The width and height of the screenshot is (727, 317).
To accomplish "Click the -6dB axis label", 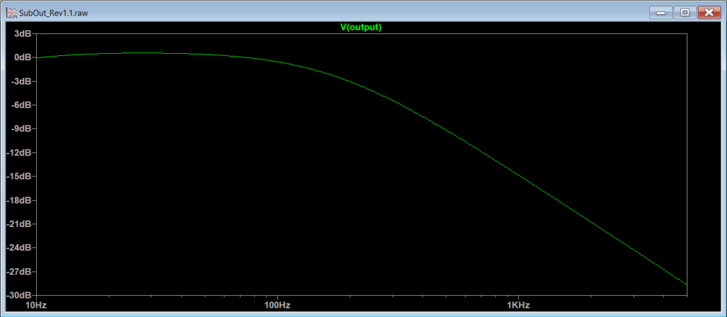I will 22,105.
